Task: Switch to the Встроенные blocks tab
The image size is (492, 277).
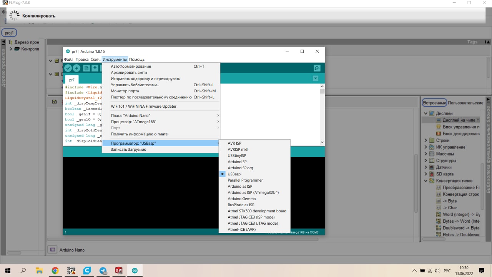Action: (434, 103)
